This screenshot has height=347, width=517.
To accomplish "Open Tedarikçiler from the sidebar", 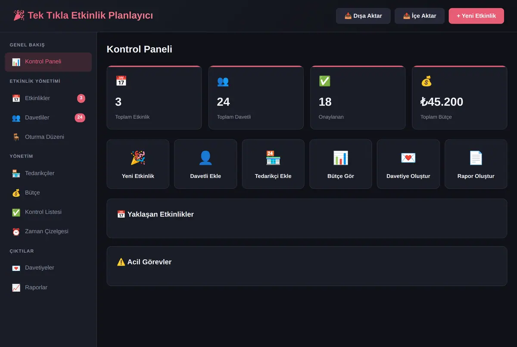I will tap(48, 173).
